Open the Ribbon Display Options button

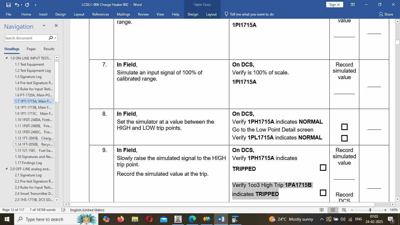pos(353,5)
